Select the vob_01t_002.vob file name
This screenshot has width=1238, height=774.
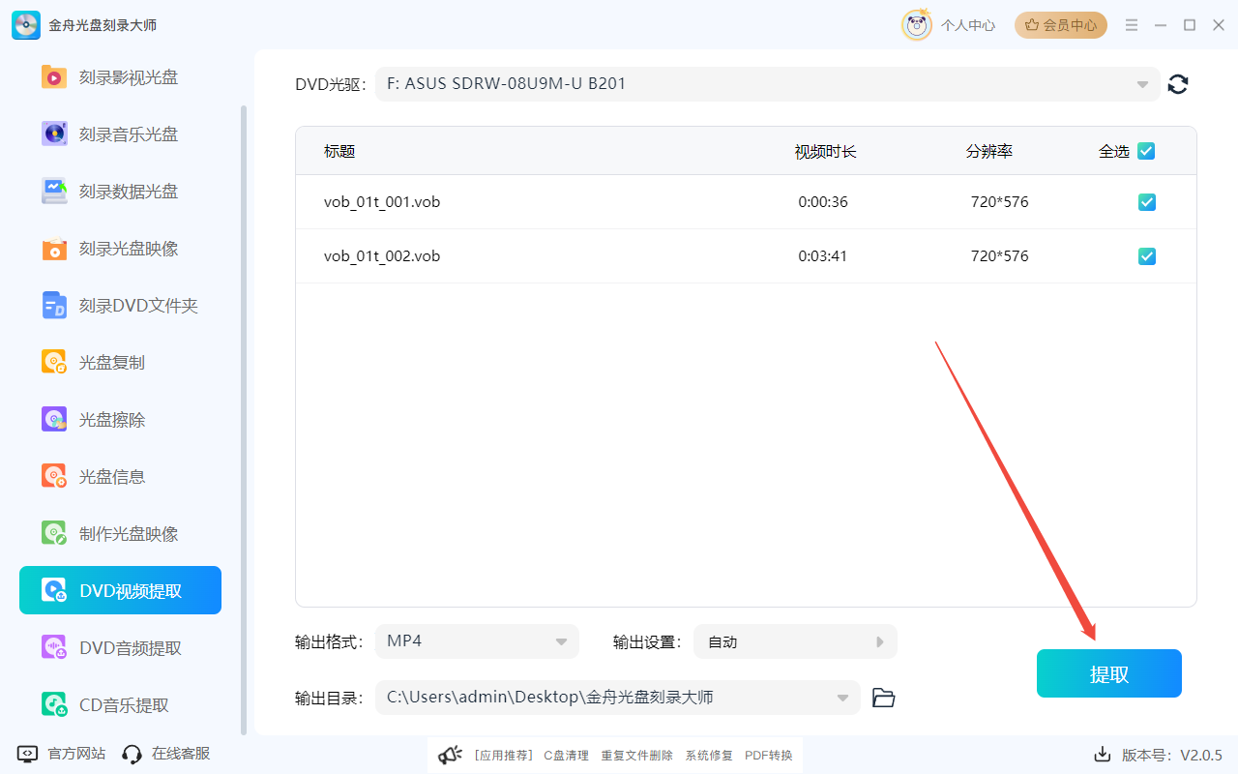click(x=382, y=256)
